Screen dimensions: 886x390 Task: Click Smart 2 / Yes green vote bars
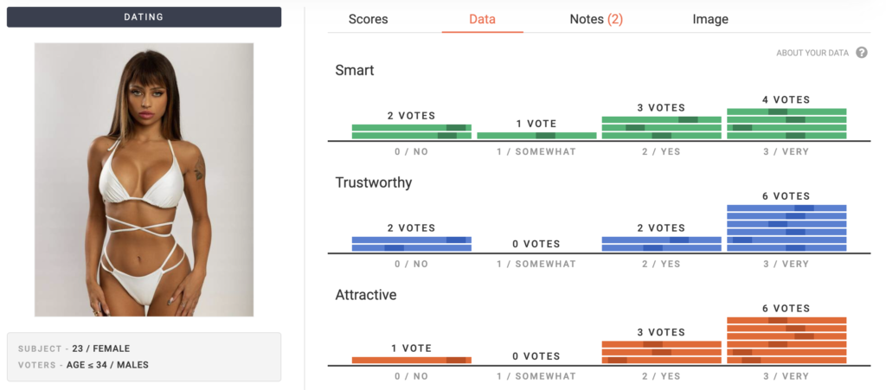coord(661,127)
